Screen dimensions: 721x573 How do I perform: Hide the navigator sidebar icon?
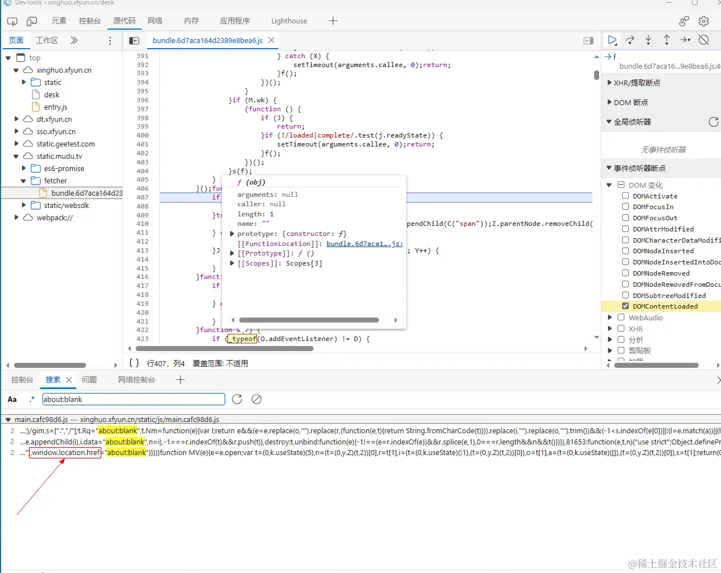134,40
